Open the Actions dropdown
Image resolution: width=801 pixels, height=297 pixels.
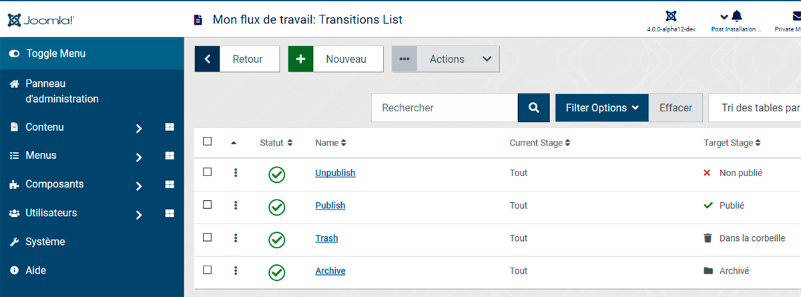445,59
